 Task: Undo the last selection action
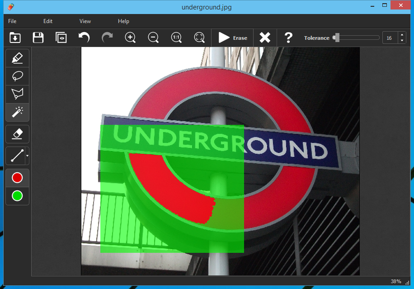[x=84, y=38]
